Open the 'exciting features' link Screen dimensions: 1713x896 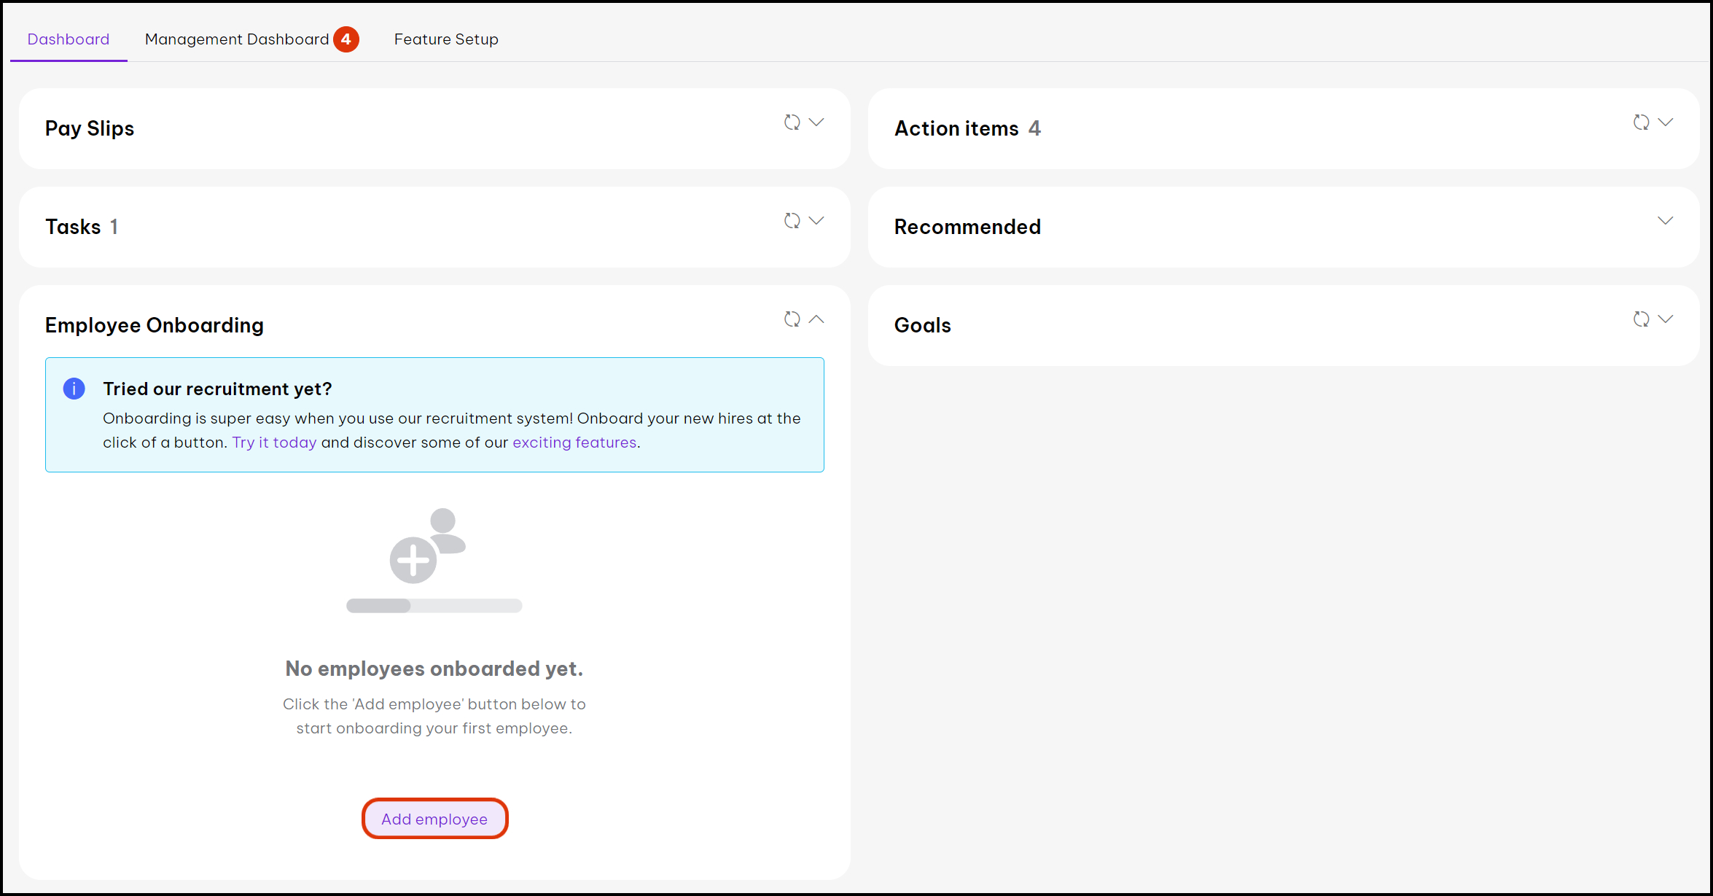click(574, 443)
